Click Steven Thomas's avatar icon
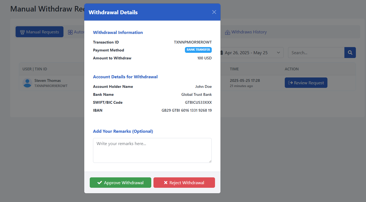366x202 pixels. (27, 83)
